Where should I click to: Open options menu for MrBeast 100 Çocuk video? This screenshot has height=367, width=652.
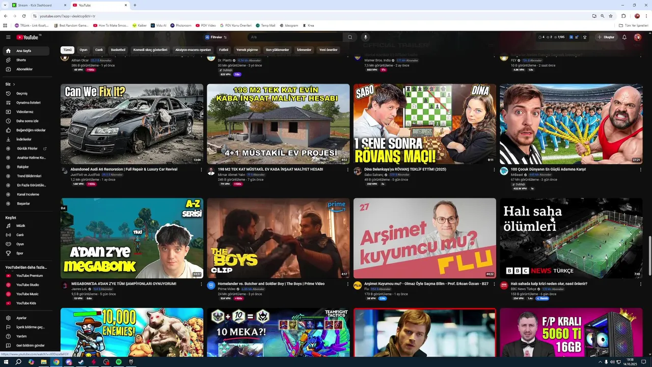pyautogui.click(x=640, y=170)
